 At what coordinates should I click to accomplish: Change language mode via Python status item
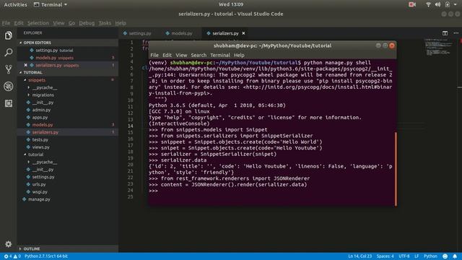pos(430,256)
